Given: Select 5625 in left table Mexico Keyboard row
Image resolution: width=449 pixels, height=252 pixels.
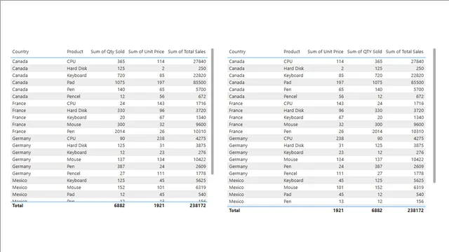Looking at the screenshot, I should click(201, 181).
